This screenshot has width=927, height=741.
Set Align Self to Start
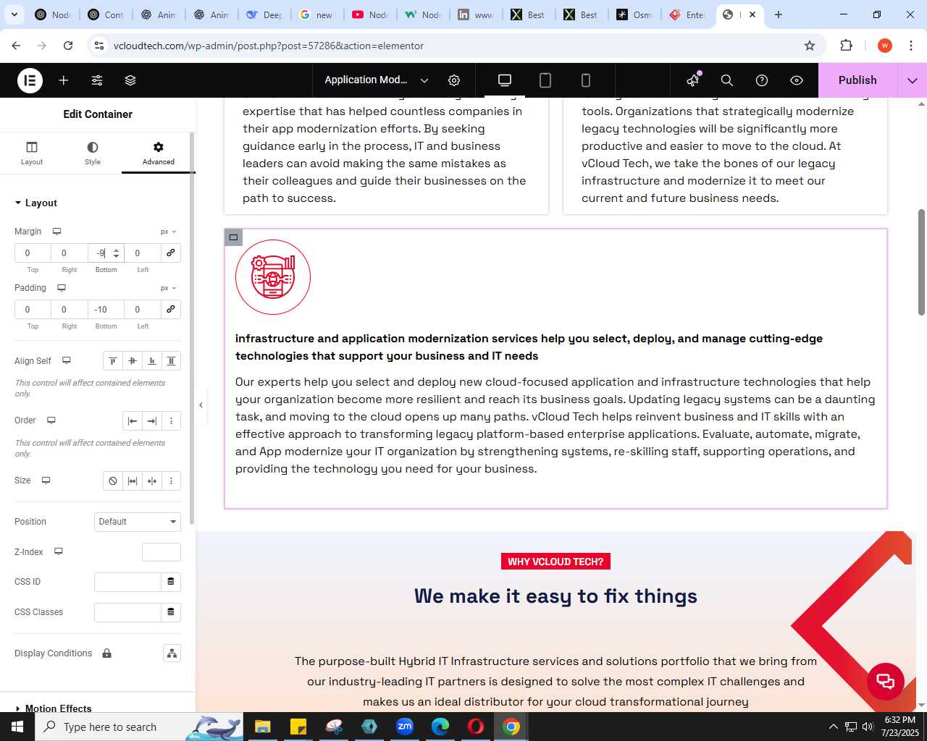pos(113,360)
